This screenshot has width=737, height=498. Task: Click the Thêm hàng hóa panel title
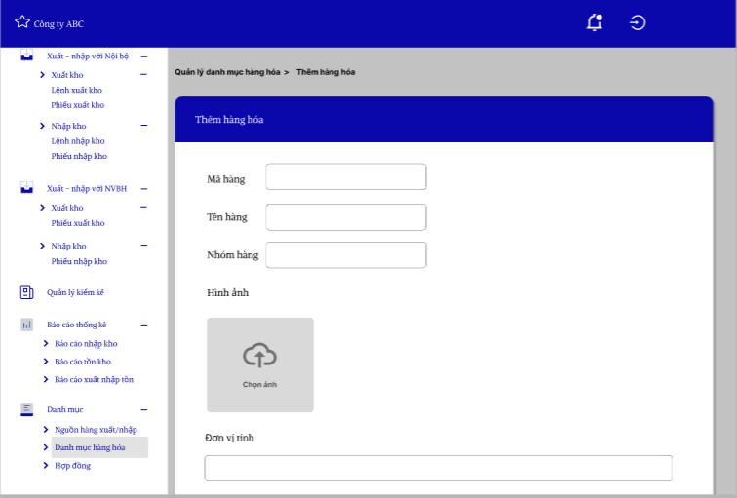[229, 119]
